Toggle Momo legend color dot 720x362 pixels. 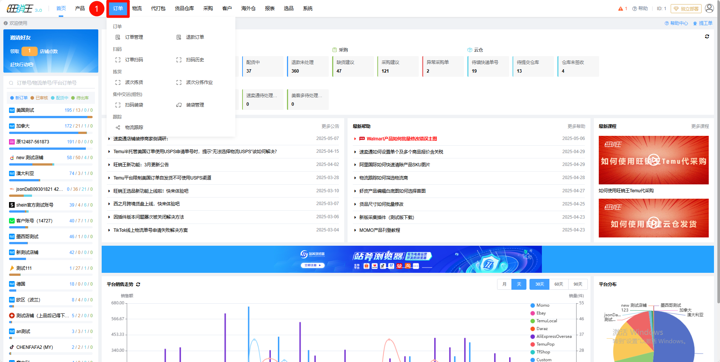coord(533,306)
